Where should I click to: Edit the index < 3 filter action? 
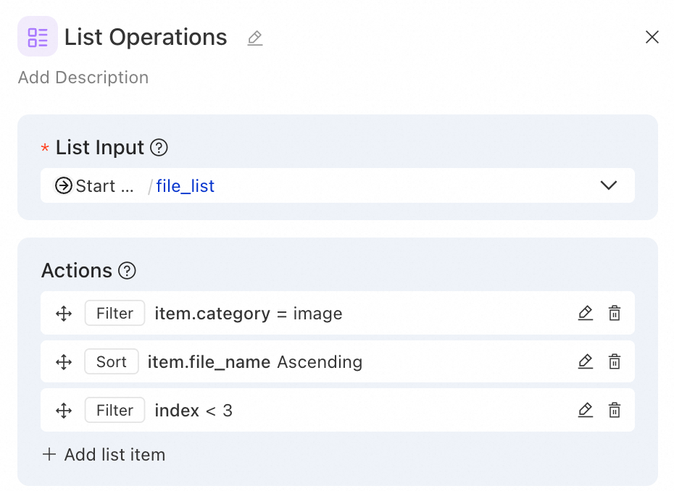[586, 411]
